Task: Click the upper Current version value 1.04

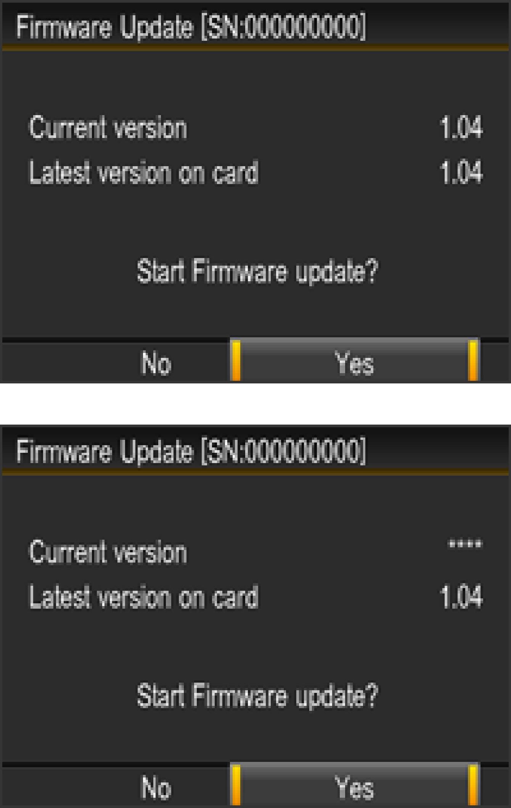Action: [461, 128]
